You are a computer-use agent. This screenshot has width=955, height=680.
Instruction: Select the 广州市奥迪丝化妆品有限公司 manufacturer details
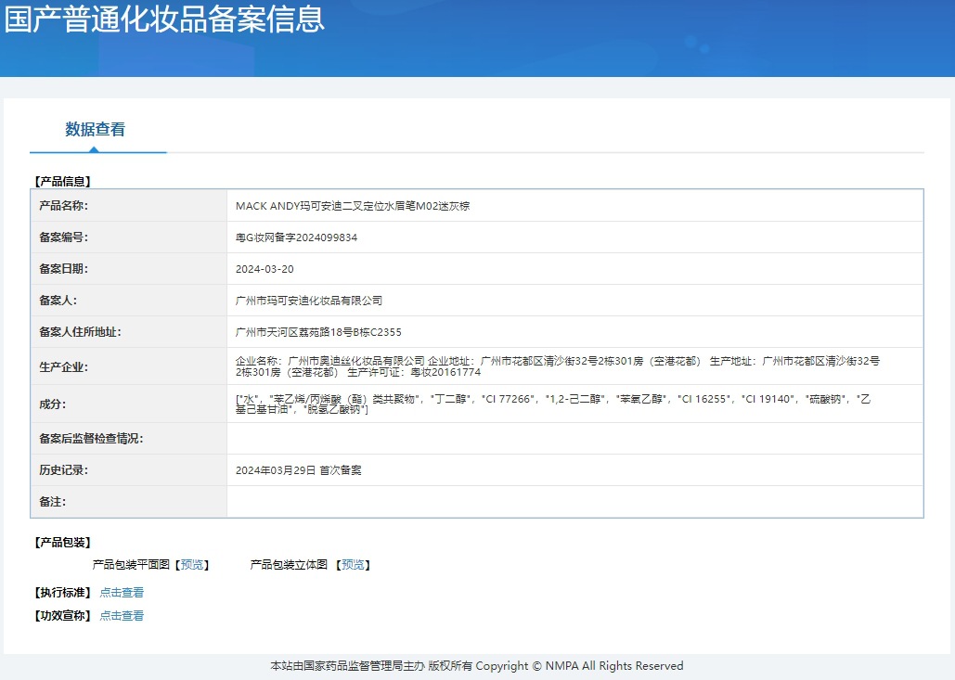click(558, 366)
